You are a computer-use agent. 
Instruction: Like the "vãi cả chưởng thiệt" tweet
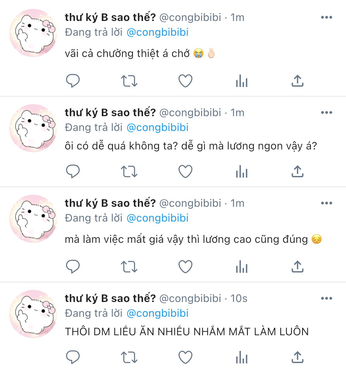point(185,81)
